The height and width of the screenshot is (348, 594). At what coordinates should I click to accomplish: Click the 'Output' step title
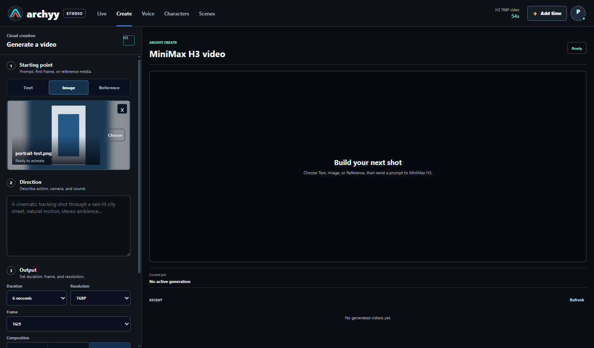click(x=28, y=270)
